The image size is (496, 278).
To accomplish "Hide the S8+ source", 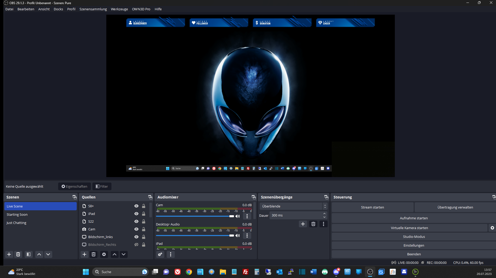I will pos(136,206).
